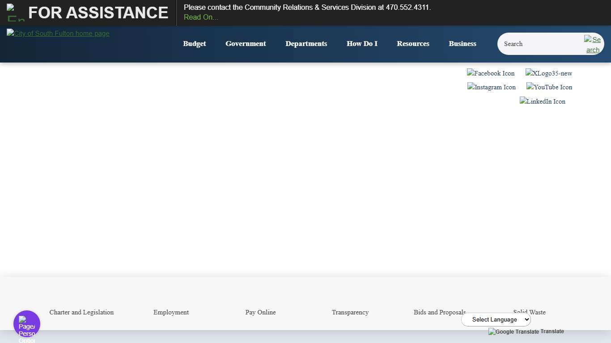Click the Facebook icon
The width and height of the screenshot is (611, 343).
pos(491,73)
